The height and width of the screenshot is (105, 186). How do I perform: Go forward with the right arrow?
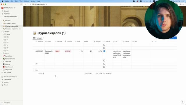point(28,4)
